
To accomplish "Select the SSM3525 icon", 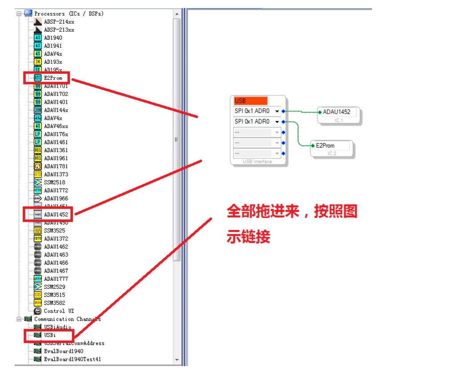I will [38, 230].
